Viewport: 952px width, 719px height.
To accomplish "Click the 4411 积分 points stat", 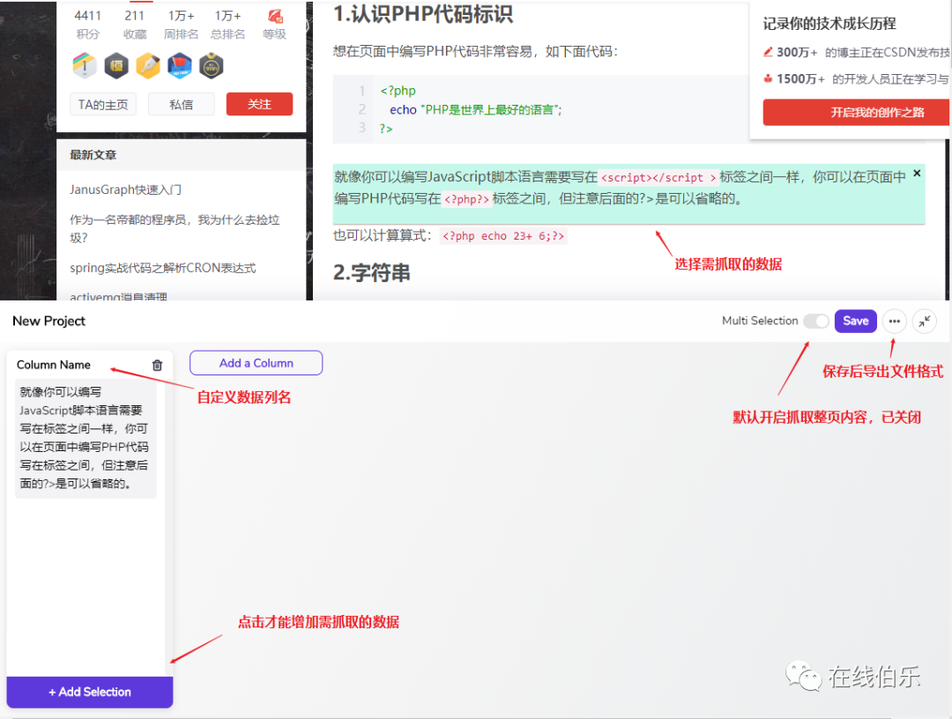I will point(87,25).
